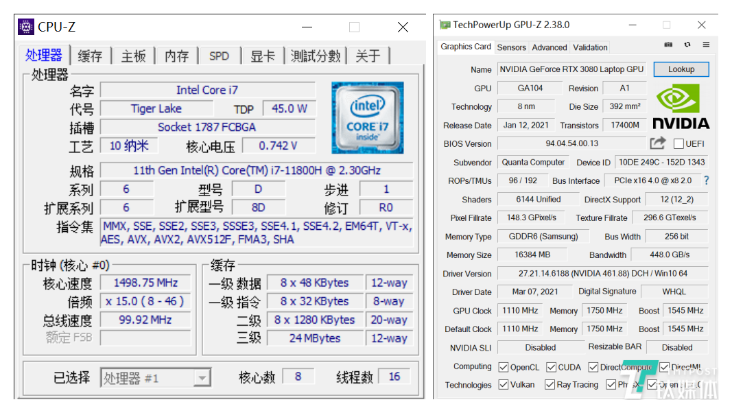Close the CPU-Z window

pos(403,27)
